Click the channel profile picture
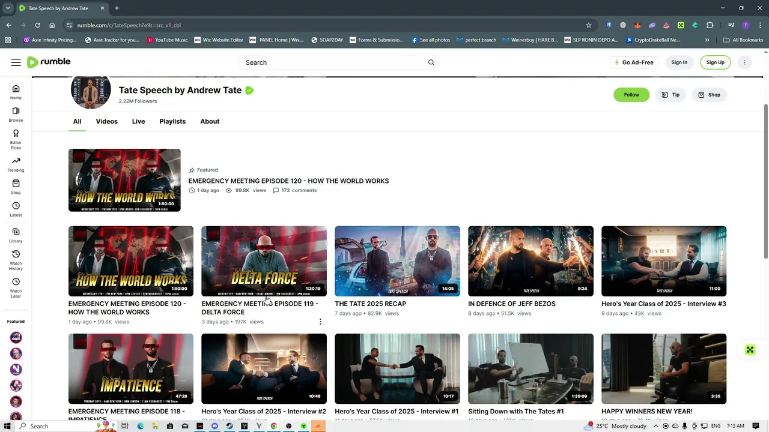This screenshot has height=432, width=769. [91, 91]
